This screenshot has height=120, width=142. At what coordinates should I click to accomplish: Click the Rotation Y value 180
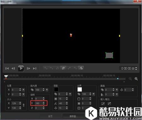[38, 103]
